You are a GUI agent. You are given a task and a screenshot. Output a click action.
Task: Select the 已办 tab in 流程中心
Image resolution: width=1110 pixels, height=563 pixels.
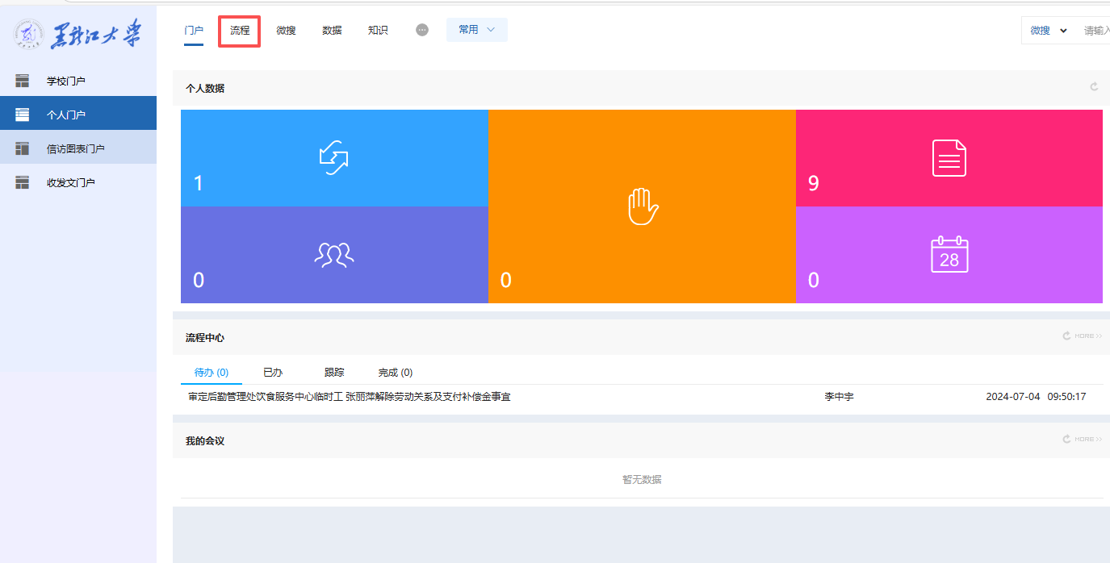(273, 373)
